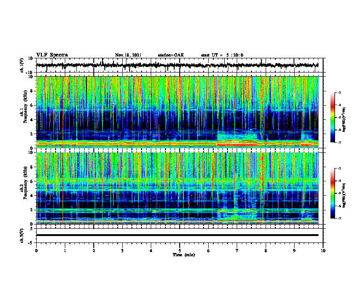364x281 pixels.
Task: Click the "-7" value on ch.1 colorbar
Action: point(339,142)
